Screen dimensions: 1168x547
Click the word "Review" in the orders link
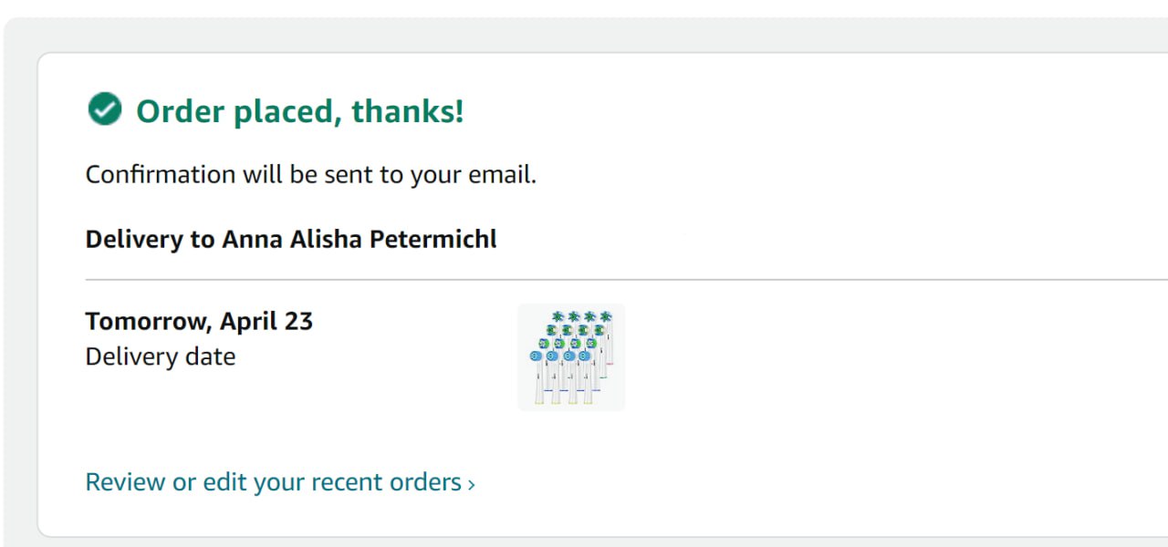(125, 482)
